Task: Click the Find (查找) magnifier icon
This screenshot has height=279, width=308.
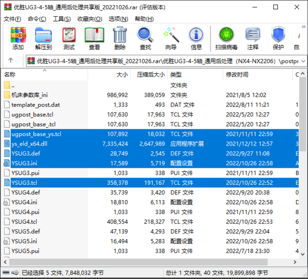Action: point(145,35)
